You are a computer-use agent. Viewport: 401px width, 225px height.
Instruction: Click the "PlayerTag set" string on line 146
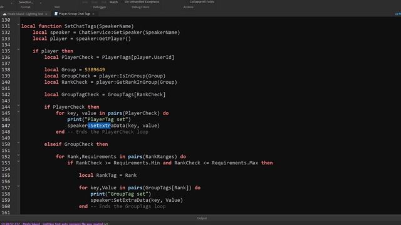106,119
